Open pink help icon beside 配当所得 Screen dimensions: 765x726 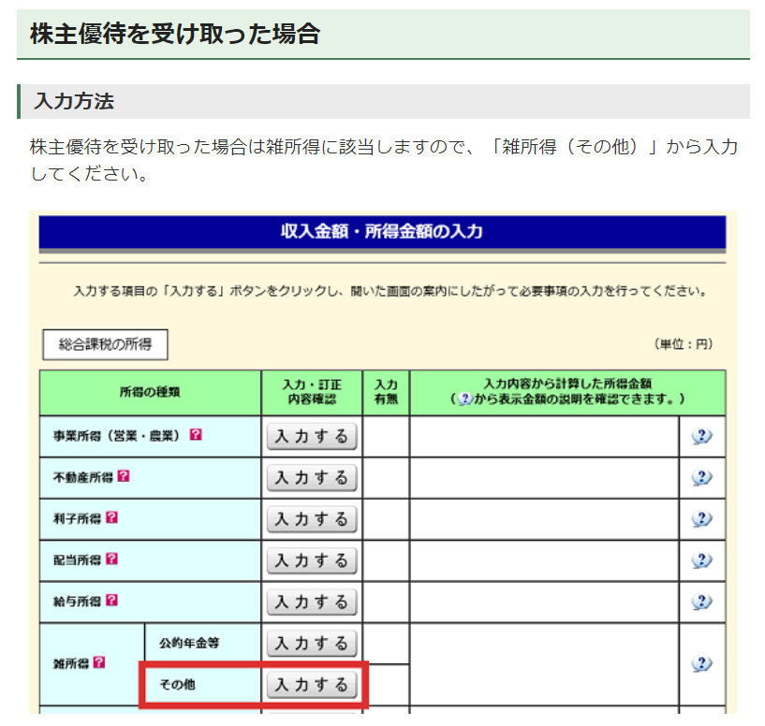(111, 559)
